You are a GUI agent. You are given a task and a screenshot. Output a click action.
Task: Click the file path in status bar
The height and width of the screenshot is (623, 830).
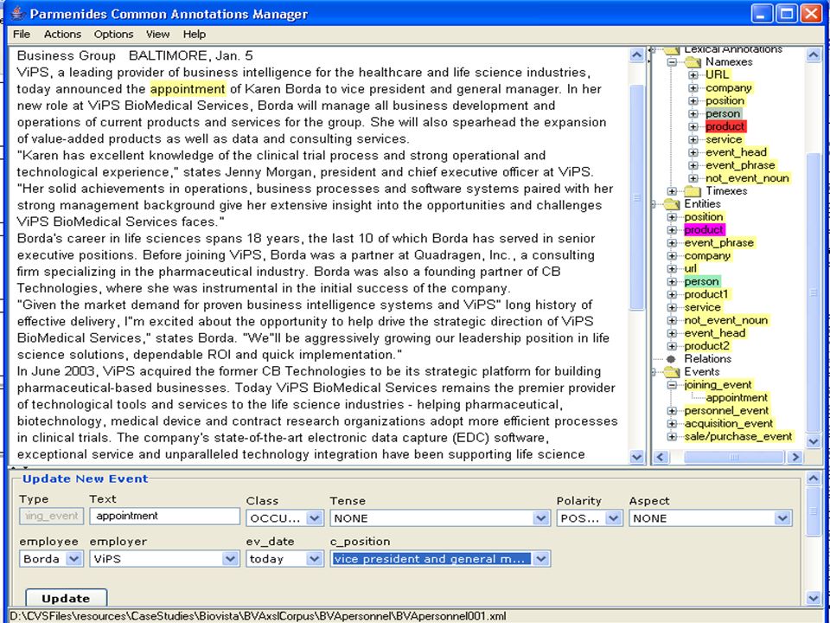pos(258,616)
